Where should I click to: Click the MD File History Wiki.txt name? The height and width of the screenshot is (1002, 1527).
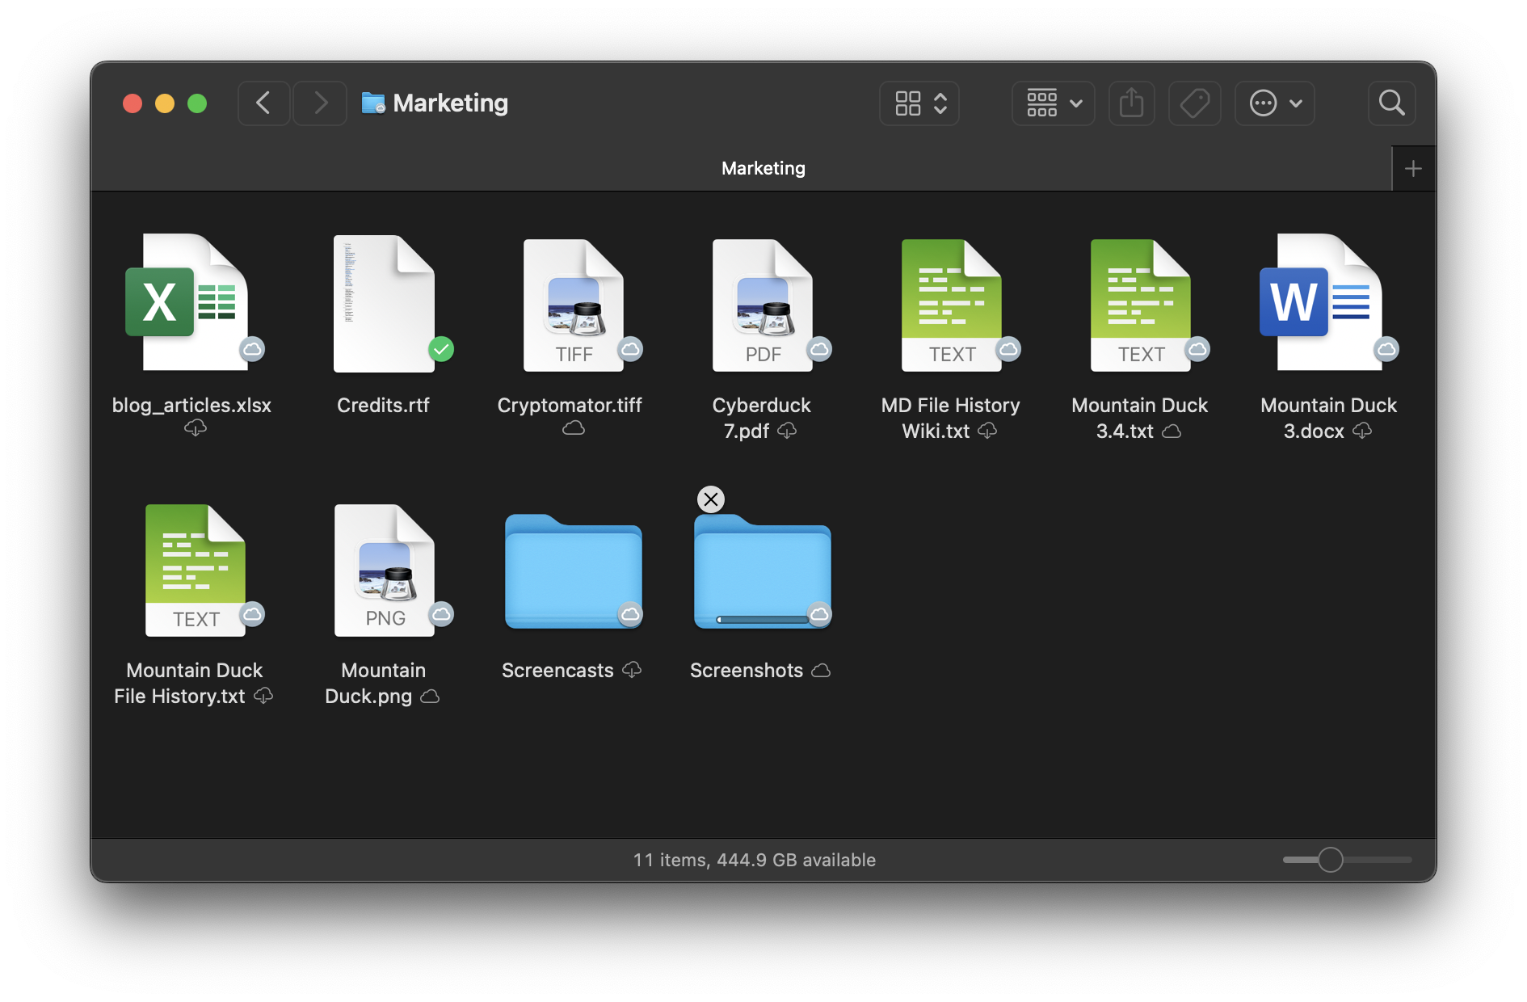click(951, 418)
